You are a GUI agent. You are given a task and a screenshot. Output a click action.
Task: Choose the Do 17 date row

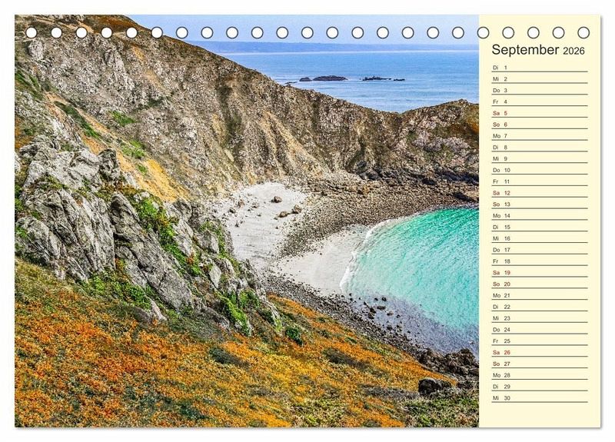pos(539,250)
